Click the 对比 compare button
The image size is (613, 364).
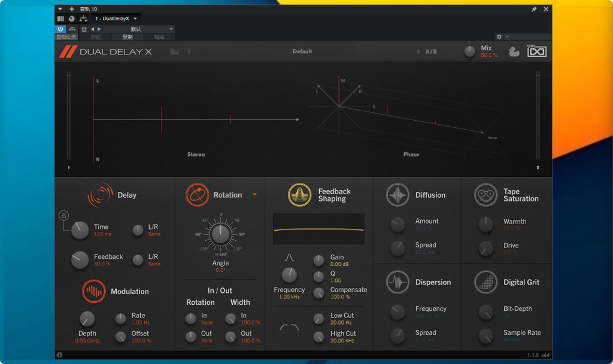coord(95,37)
